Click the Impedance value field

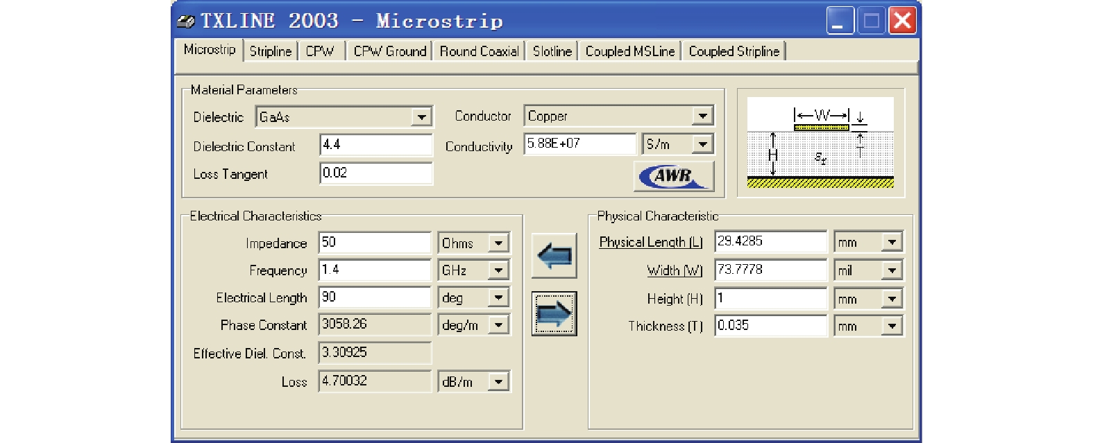[x=374, y=243]
